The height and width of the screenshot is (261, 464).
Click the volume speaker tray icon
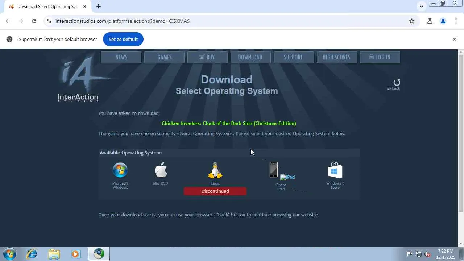pyautogui.click(x=428, y=254)
